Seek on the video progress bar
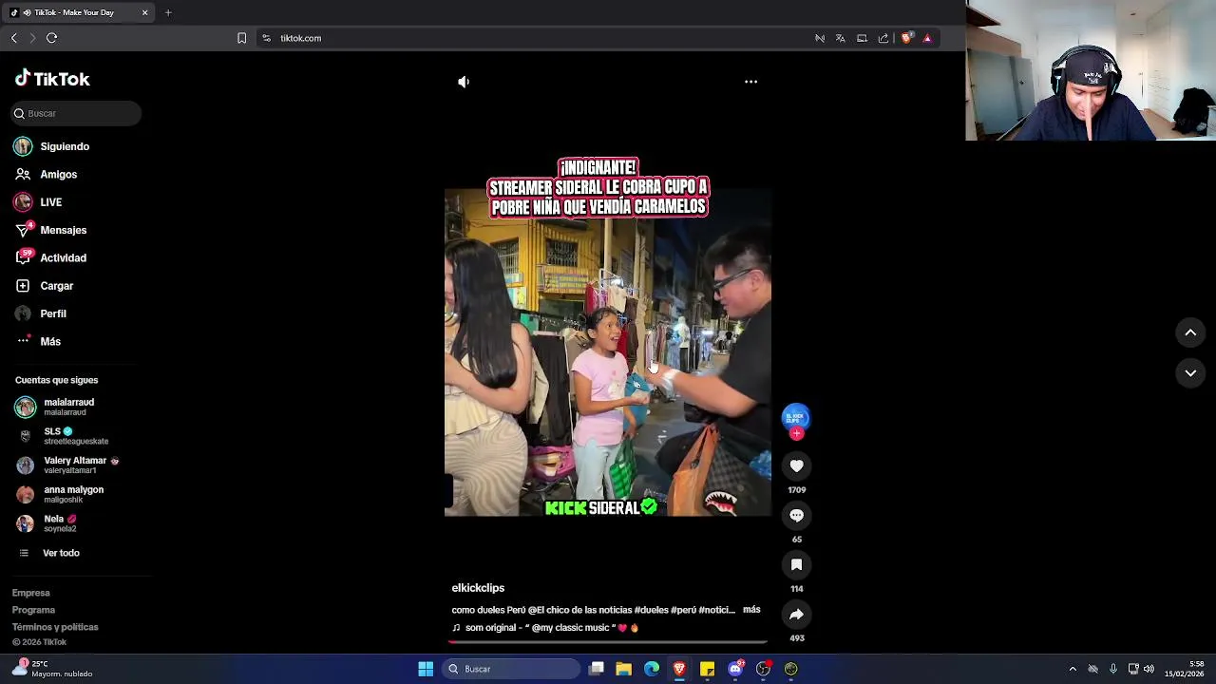Image resolution: width=1216 pixels, height=684 pixels. click(608, 642)
